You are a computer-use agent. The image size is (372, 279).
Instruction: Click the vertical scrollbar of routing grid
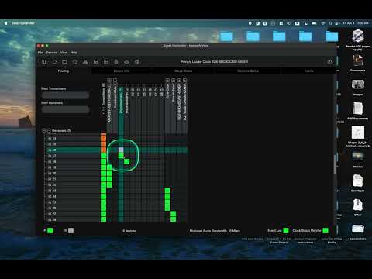(335, 164)
